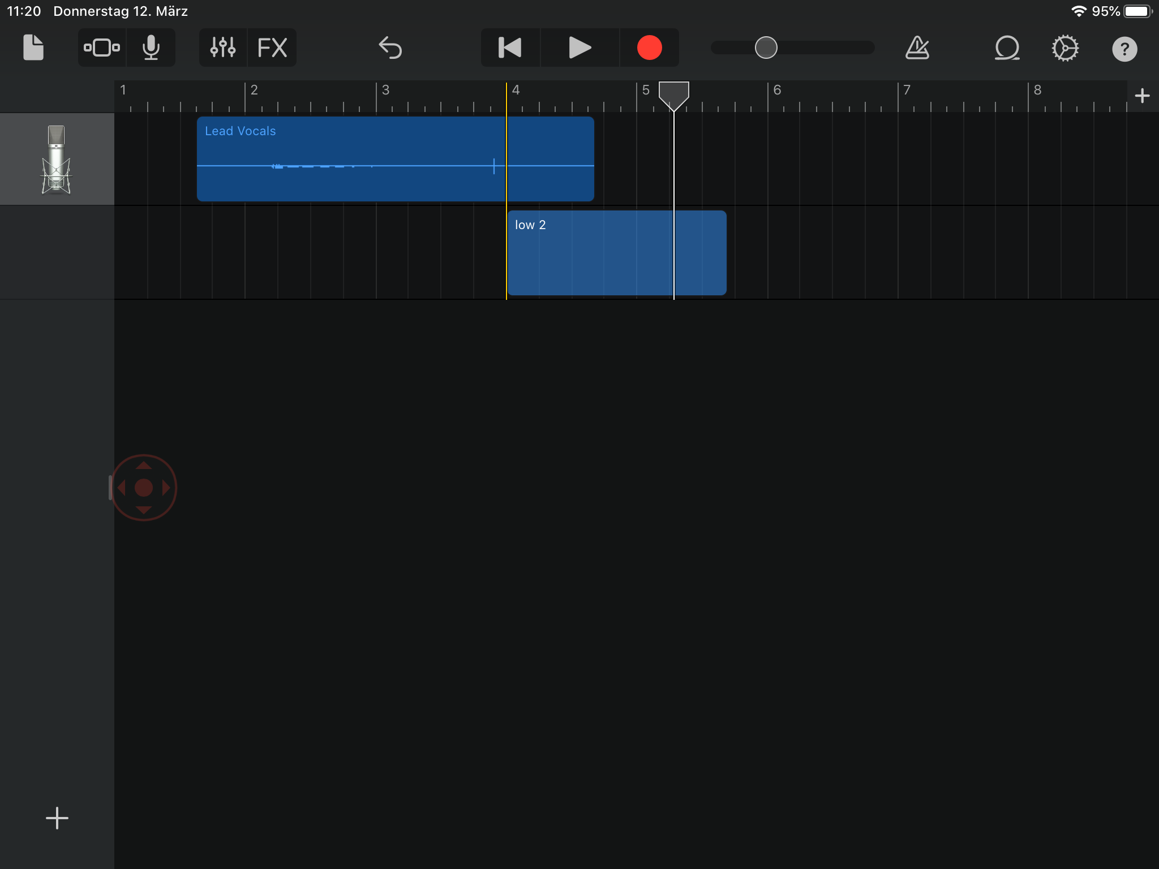1159x869 pixels.
Task: Go to beginning of song
Action: 510,48
